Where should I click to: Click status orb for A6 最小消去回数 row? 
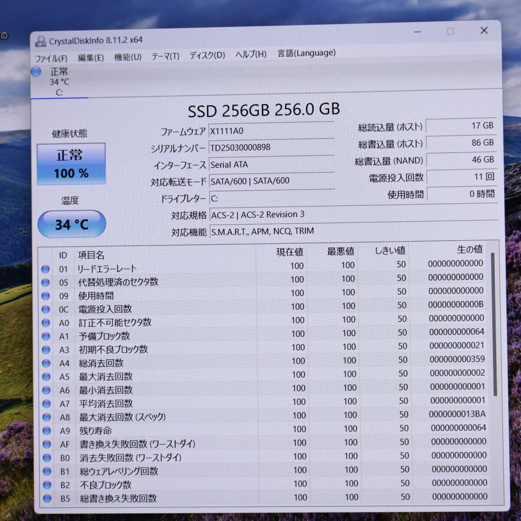click(x=46, y=390)
